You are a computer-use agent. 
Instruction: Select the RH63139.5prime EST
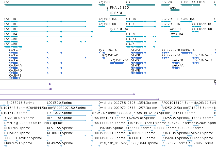[x=163, y=136]
